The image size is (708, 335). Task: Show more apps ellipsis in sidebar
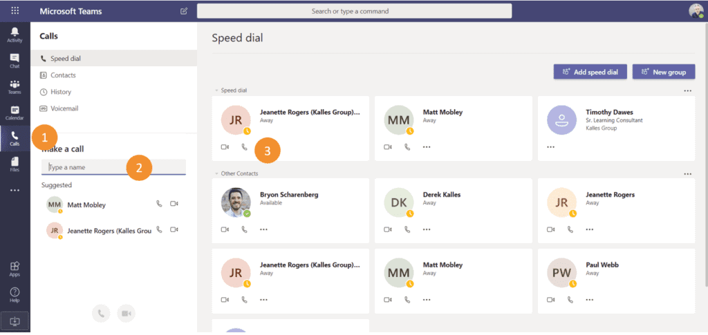pyautogui.click(x=15, y=190)
